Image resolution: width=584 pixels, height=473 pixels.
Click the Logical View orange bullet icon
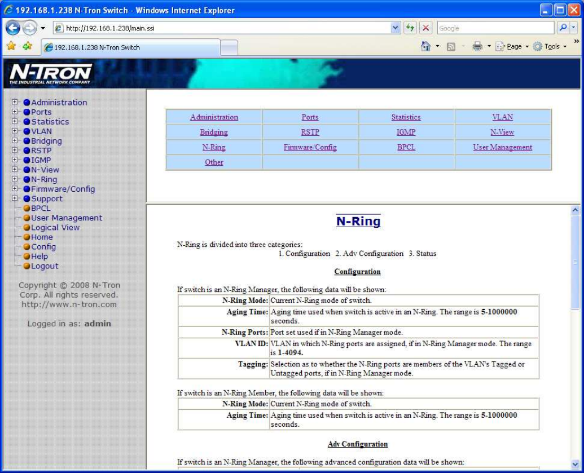[x=27, y=228]
